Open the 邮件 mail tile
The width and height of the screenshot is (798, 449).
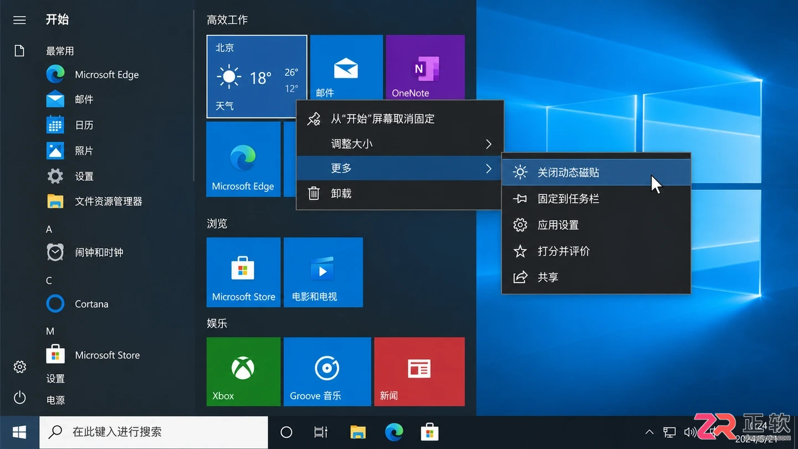(346, 68)
